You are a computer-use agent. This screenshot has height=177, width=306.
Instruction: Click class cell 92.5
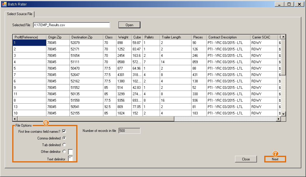[110, 107]
